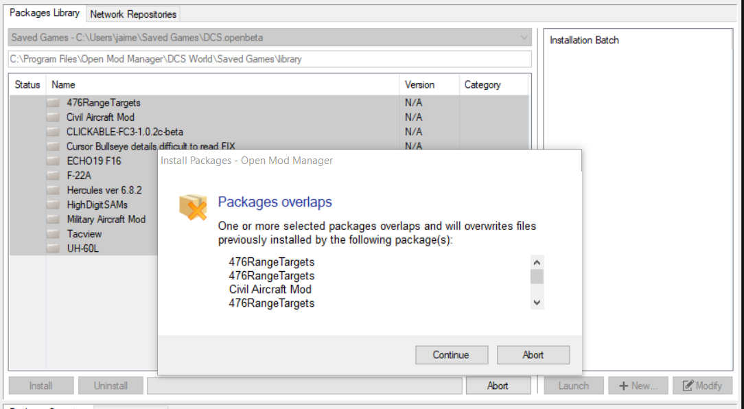Click Civil Aircraft Mod in the overlap dialog list
Image resolution: width=744 pixels, height=409 pixels.
click(x=270, y=290)
